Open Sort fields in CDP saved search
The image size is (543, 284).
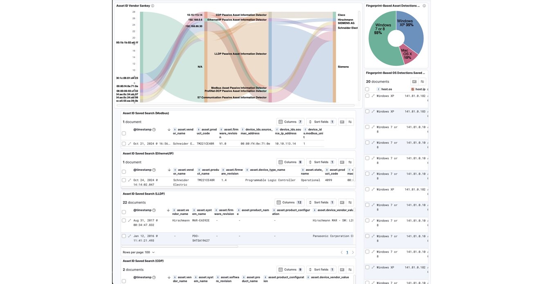pos(321,270)
